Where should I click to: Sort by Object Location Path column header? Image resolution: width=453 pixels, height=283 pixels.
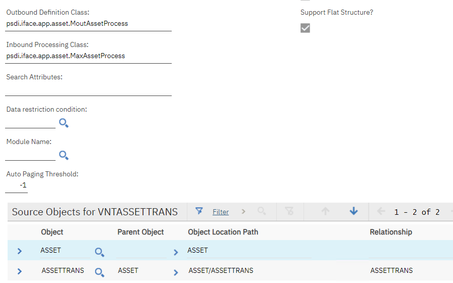point(223,232)
